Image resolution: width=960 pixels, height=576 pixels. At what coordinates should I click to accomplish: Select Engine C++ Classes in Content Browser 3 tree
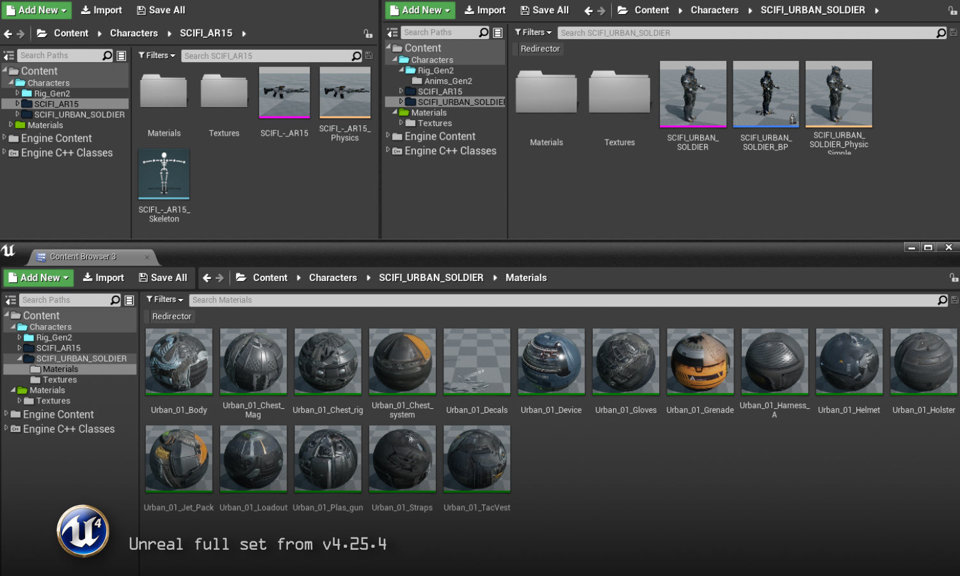[x=69, y=429]
